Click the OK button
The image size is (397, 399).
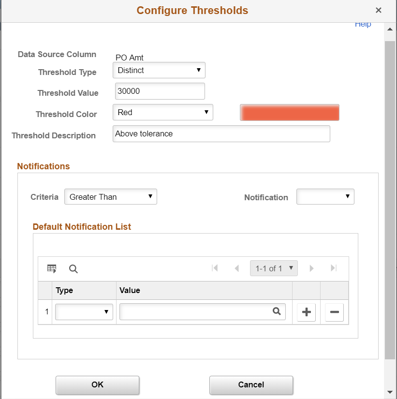[97, 385]
